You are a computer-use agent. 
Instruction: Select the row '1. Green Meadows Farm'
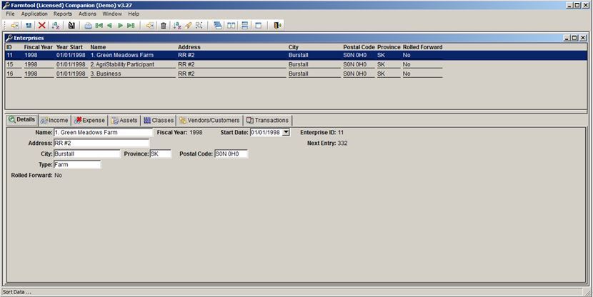coord(296,55)
